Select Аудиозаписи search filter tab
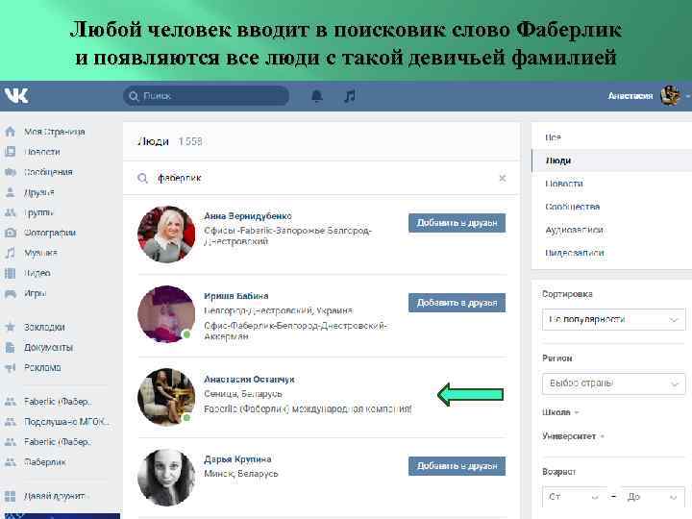The width and height of the screenshot is (692, 519). point(611,230)
